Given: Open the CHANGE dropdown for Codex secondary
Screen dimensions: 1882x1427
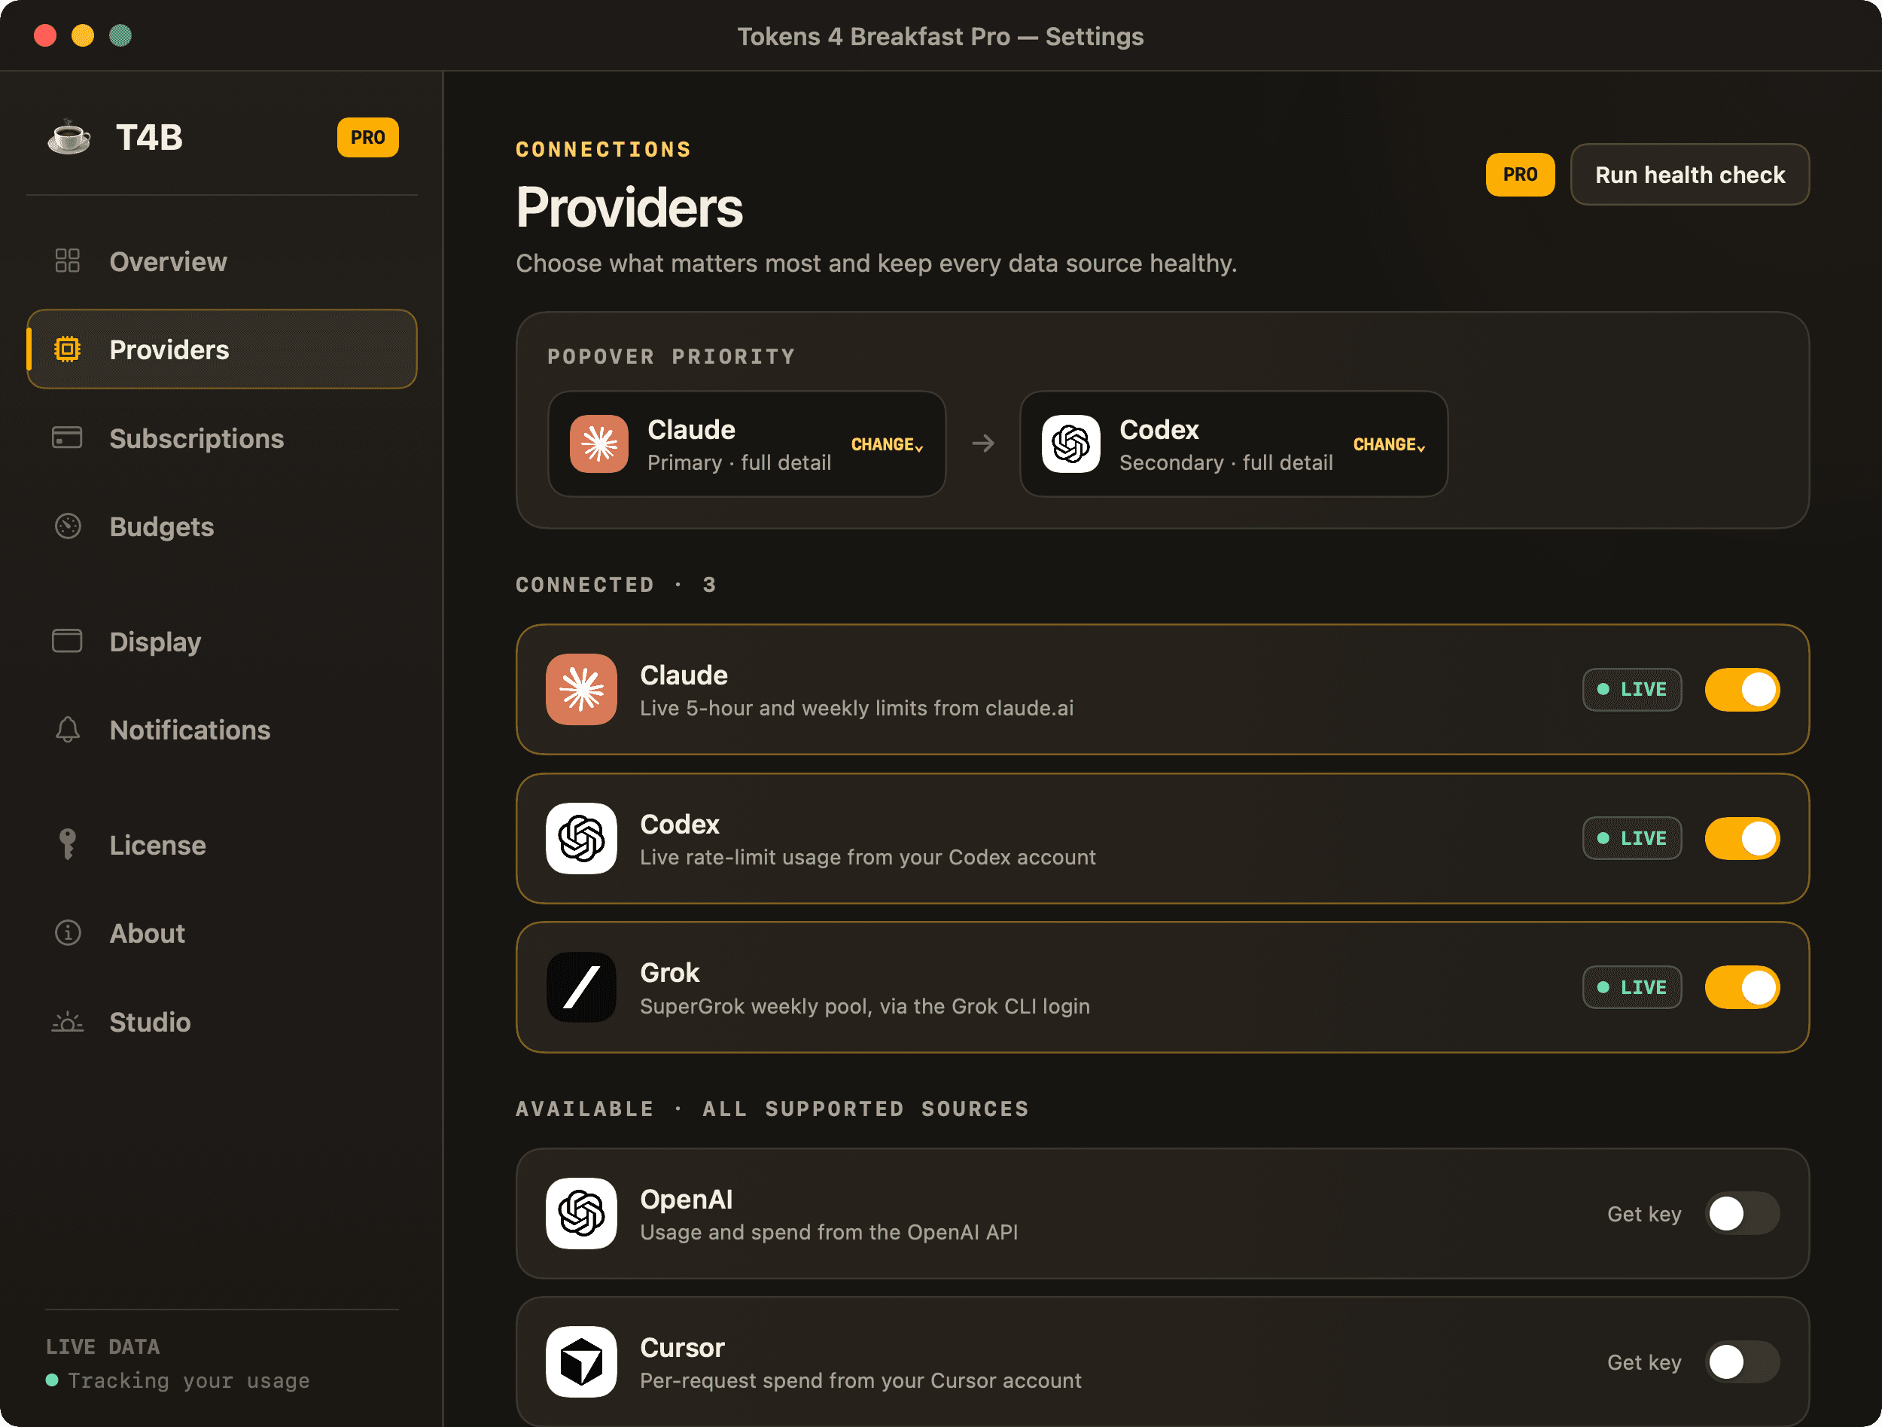Looking at the screenshot, I should [1388, 444].
